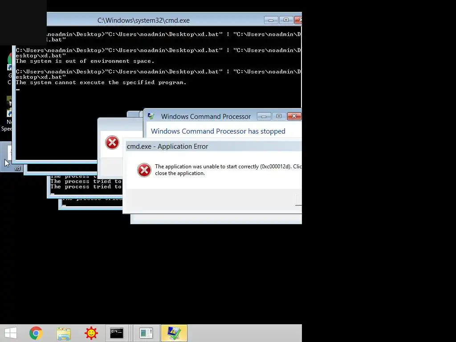Close the Windows Command Processor dialog

(294, 116)
